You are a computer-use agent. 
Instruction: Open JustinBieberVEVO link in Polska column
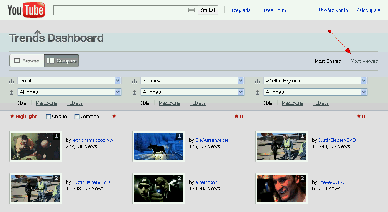coord(91,182)
